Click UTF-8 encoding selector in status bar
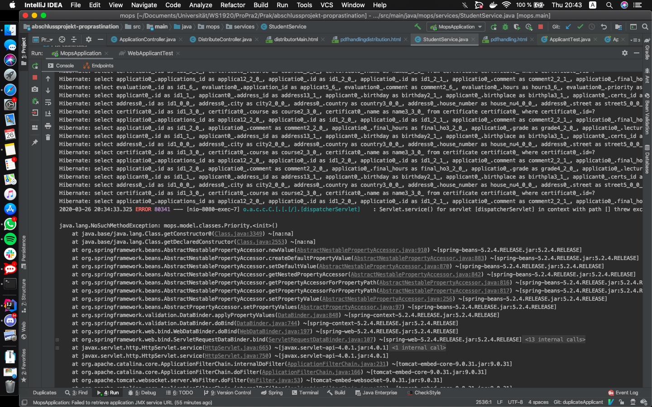The image size is (652, 407). point(515,402)
